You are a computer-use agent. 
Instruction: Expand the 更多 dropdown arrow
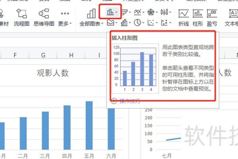pyautogui.click(x=71, y=23)
